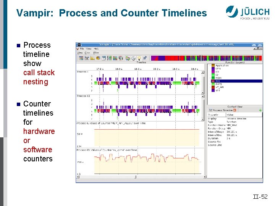Open the Filter menu

(x=96, y=53)
